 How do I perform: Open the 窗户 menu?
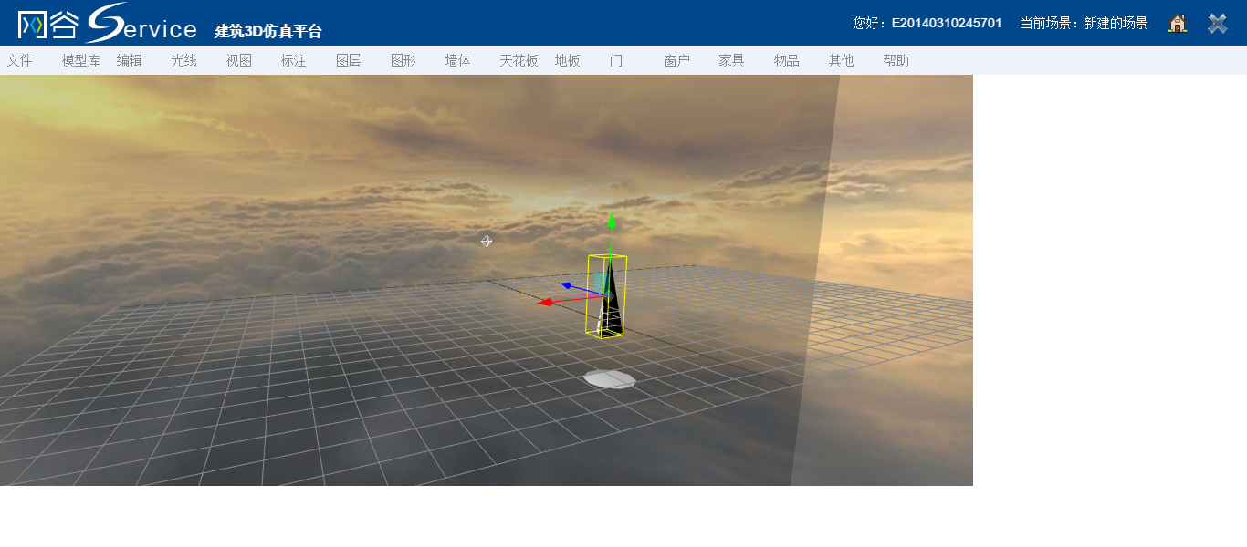[677, 60]
